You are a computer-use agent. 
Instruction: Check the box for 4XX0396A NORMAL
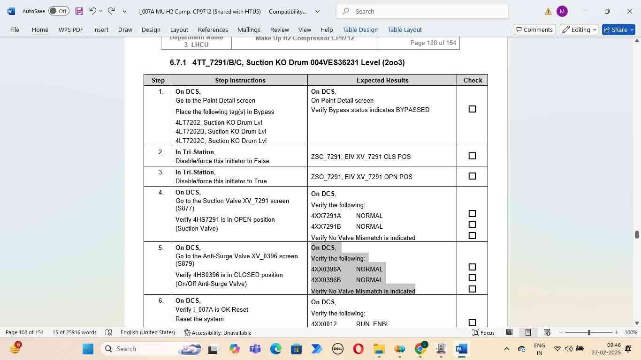coord(472,267)
